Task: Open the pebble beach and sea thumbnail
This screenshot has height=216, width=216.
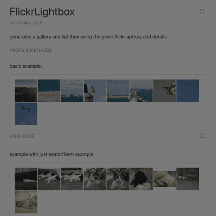Action: coord(49,91)
